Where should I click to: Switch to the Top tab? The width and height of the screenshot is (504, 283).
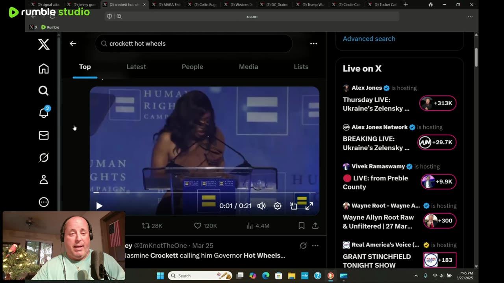click(85, 67)
